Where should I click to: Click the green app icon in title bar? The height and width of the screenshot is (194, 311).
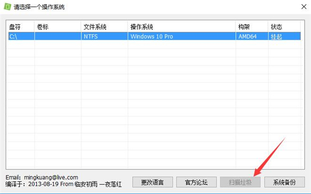pyautogui.click(x=7, y=7)
